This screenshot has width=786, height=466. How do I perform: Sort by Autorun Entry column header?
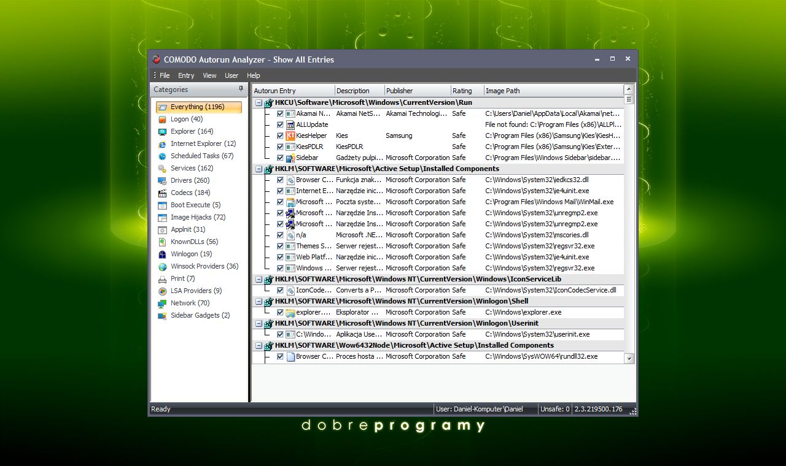point(294,91)
